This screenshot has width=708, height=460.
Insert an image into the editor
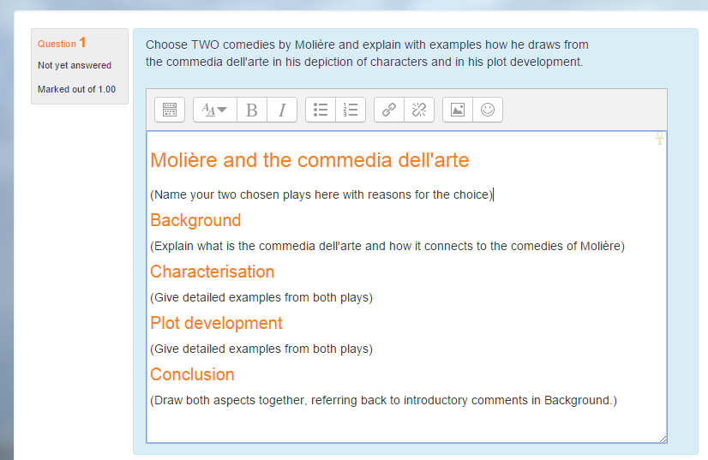(458, 110)
